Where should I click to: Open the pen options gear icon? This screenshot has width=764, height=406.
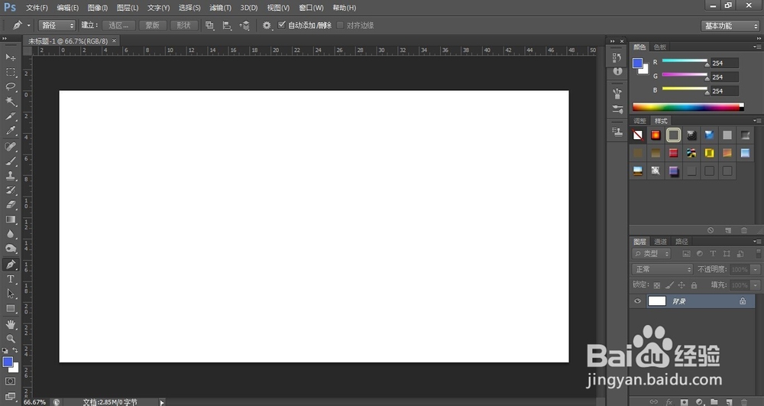(267, 25)
